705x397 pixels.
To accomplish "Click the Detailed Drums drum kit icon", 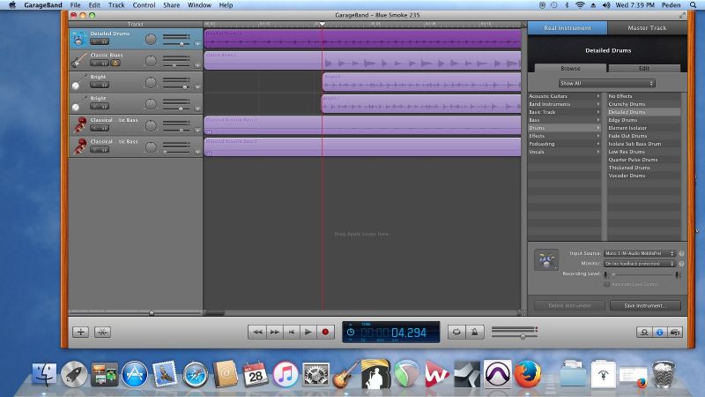I will 78,38.
